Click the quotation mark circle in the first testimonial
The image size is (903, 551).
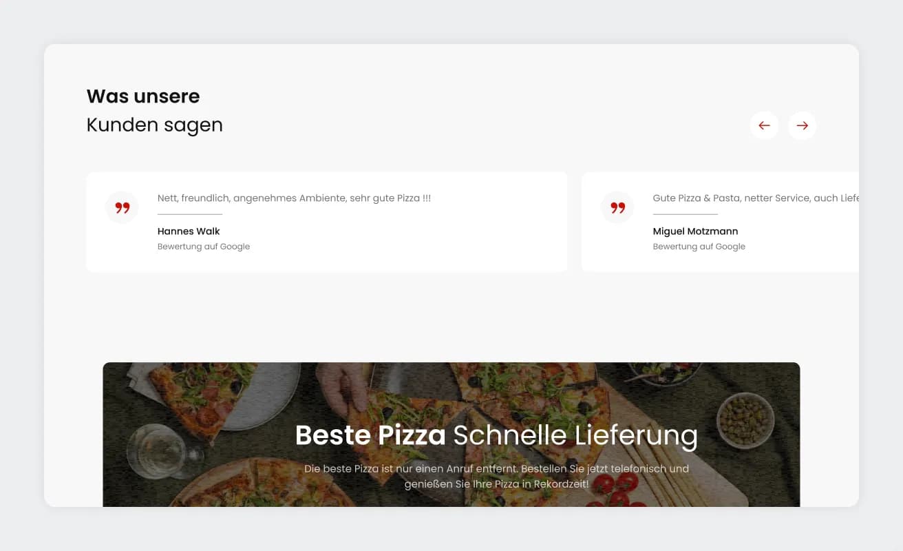pos(122,207)
